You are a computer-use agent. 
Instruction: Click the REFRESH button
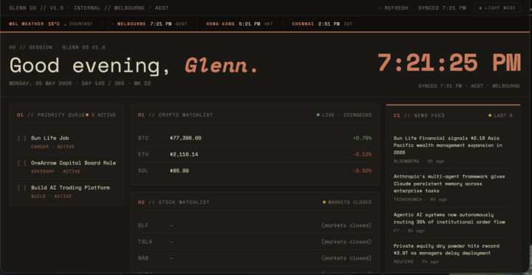[x=393, y=8]
